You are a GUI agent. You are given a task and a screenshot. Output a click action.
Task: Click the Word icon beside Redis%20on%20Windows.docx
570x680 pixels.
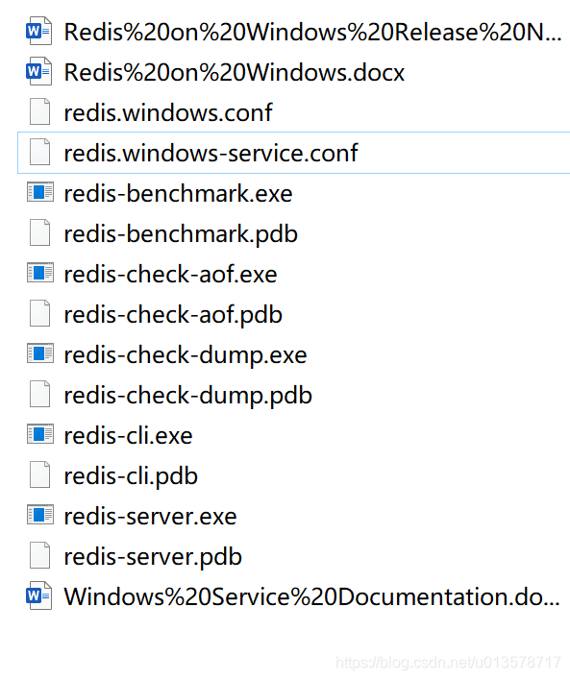tap(39, 72)
